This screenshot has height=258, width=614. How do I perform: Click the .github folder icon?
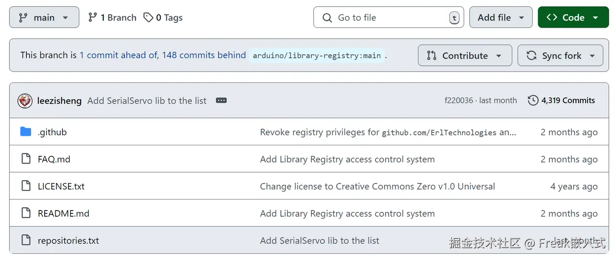point(26,132)
